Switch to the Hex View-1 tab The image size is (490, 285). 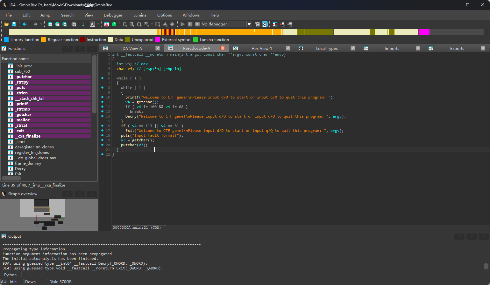tap(261, 48)
